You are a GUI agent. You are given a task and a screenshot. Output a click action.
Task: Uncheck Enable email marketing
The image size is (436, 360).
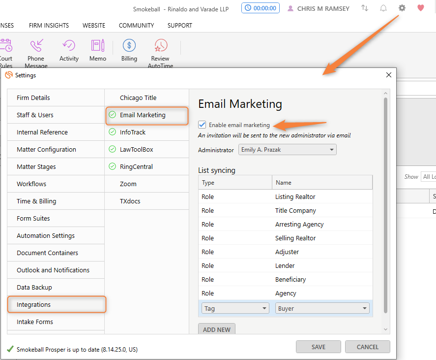202,125
